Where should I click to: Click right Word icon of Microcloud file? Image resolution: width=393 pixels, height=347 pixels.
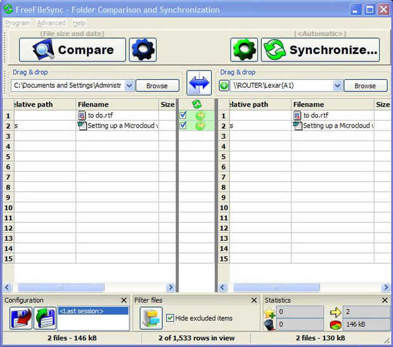(x=297, y=126)
